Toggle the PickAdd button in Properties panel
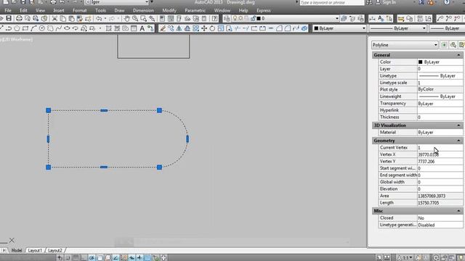This screenshot has width=465, height=261. (444, 45)
